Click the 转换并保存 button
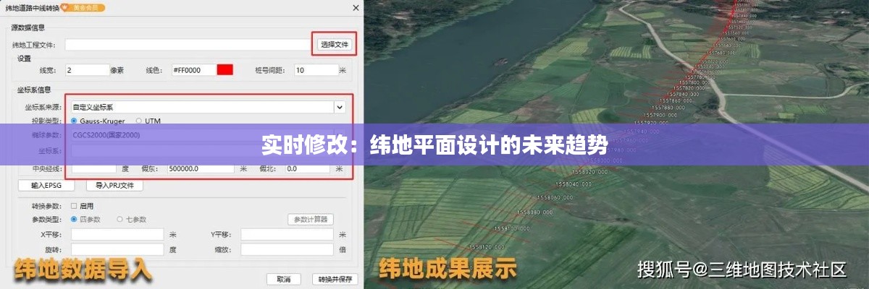Screen dimensions: 869x289 [335, 279]
